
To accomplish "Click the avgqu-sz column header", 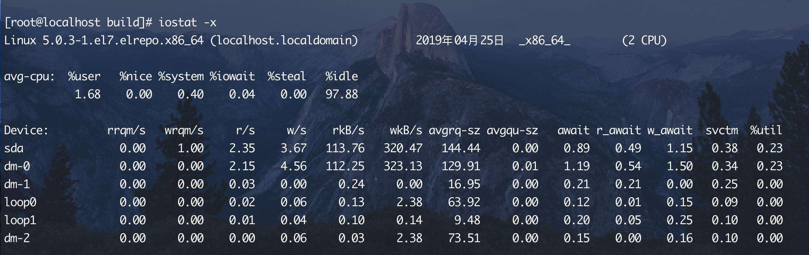I will click(x=513, y=131).
